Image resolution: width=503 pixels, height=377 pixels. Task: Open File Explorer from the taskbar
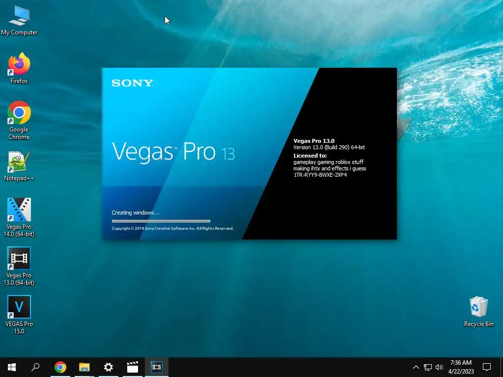coord(84,367)
